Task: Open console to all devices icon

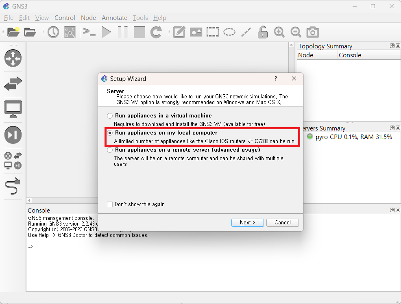Action: coord(89,32)
